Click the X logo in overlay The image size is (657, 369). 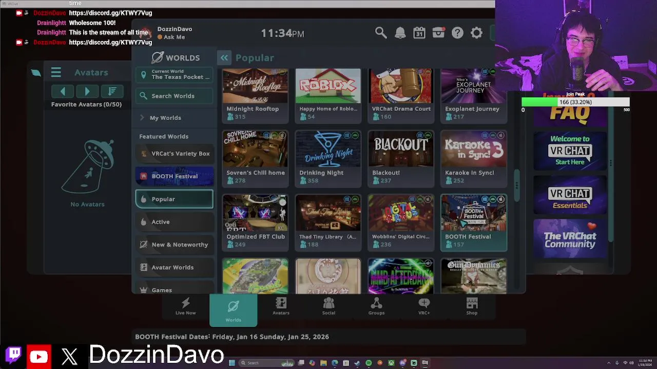(x=70, y=357)
